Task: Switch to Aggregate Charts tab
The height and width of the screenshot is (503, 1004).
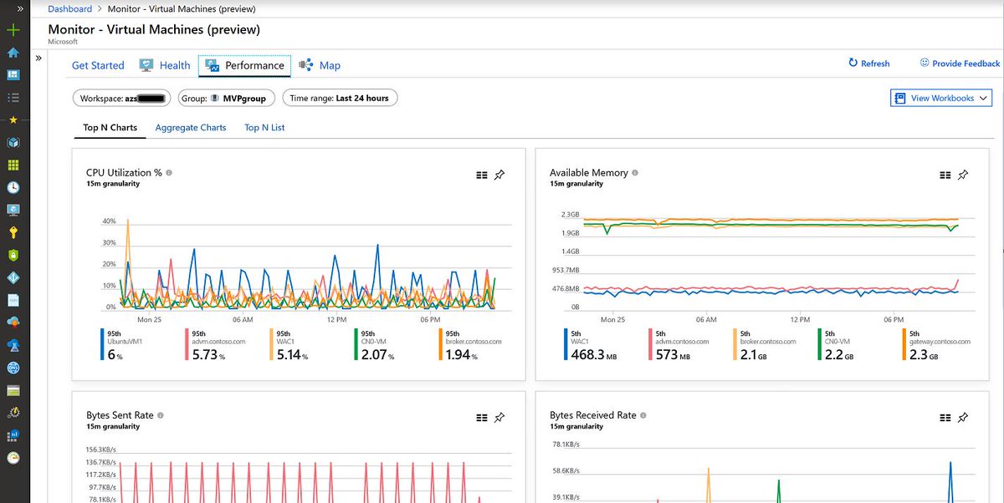Action: 191,128
